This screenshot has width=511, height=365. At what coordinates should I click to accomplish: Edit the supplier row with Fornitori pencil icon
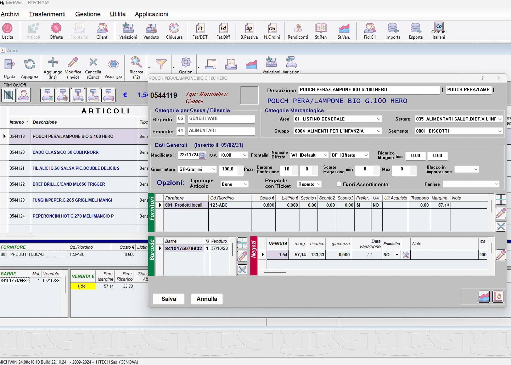501,213
